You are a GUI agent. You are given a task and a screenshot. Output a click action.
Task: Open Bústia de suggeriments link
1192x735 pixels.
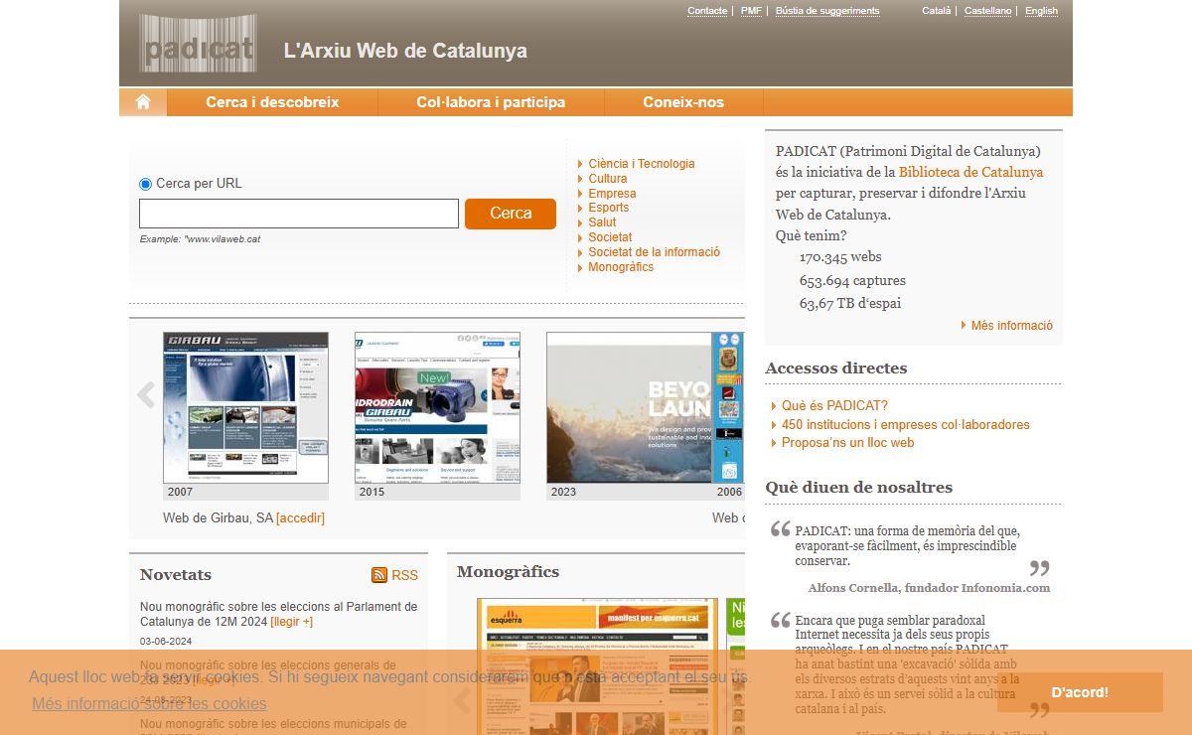click(x=827, y=11)
